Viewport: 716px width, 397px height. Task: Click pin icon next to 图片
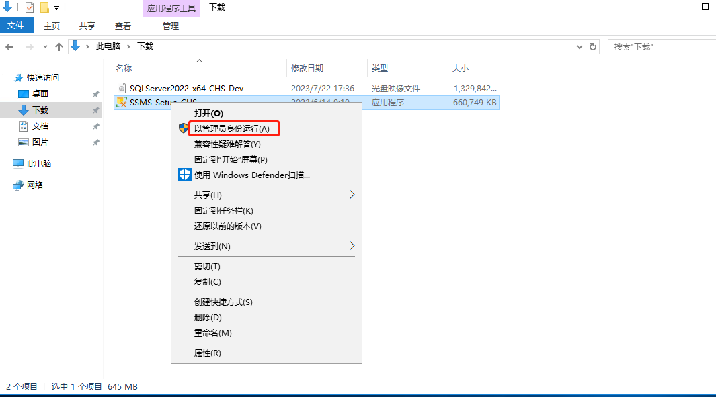(96, 142)
